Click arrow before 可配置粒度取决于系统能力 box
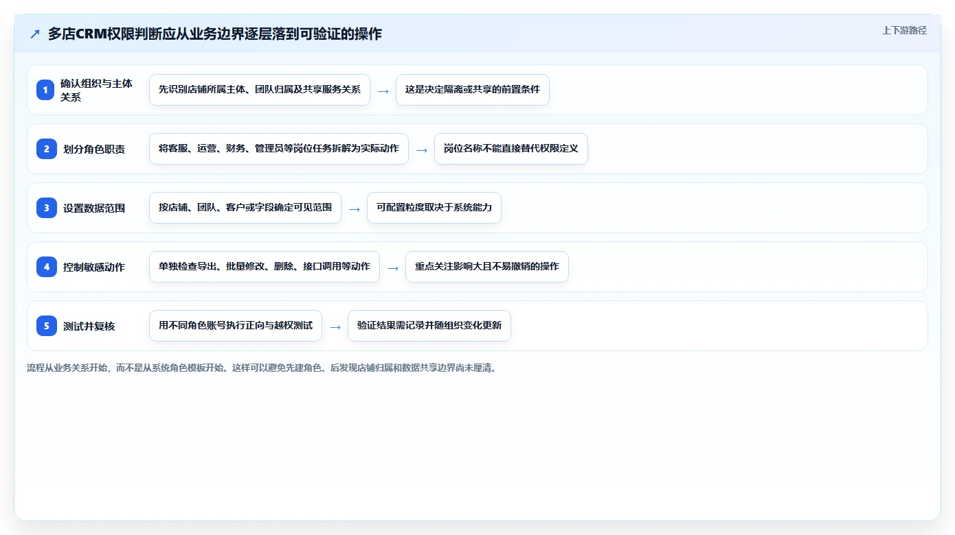 355,209
